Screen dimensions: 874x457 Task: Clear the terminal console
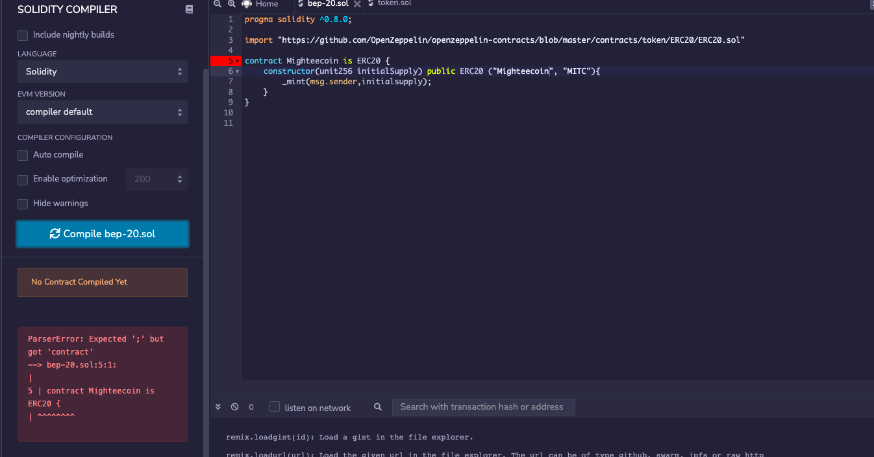click(234, 407)
